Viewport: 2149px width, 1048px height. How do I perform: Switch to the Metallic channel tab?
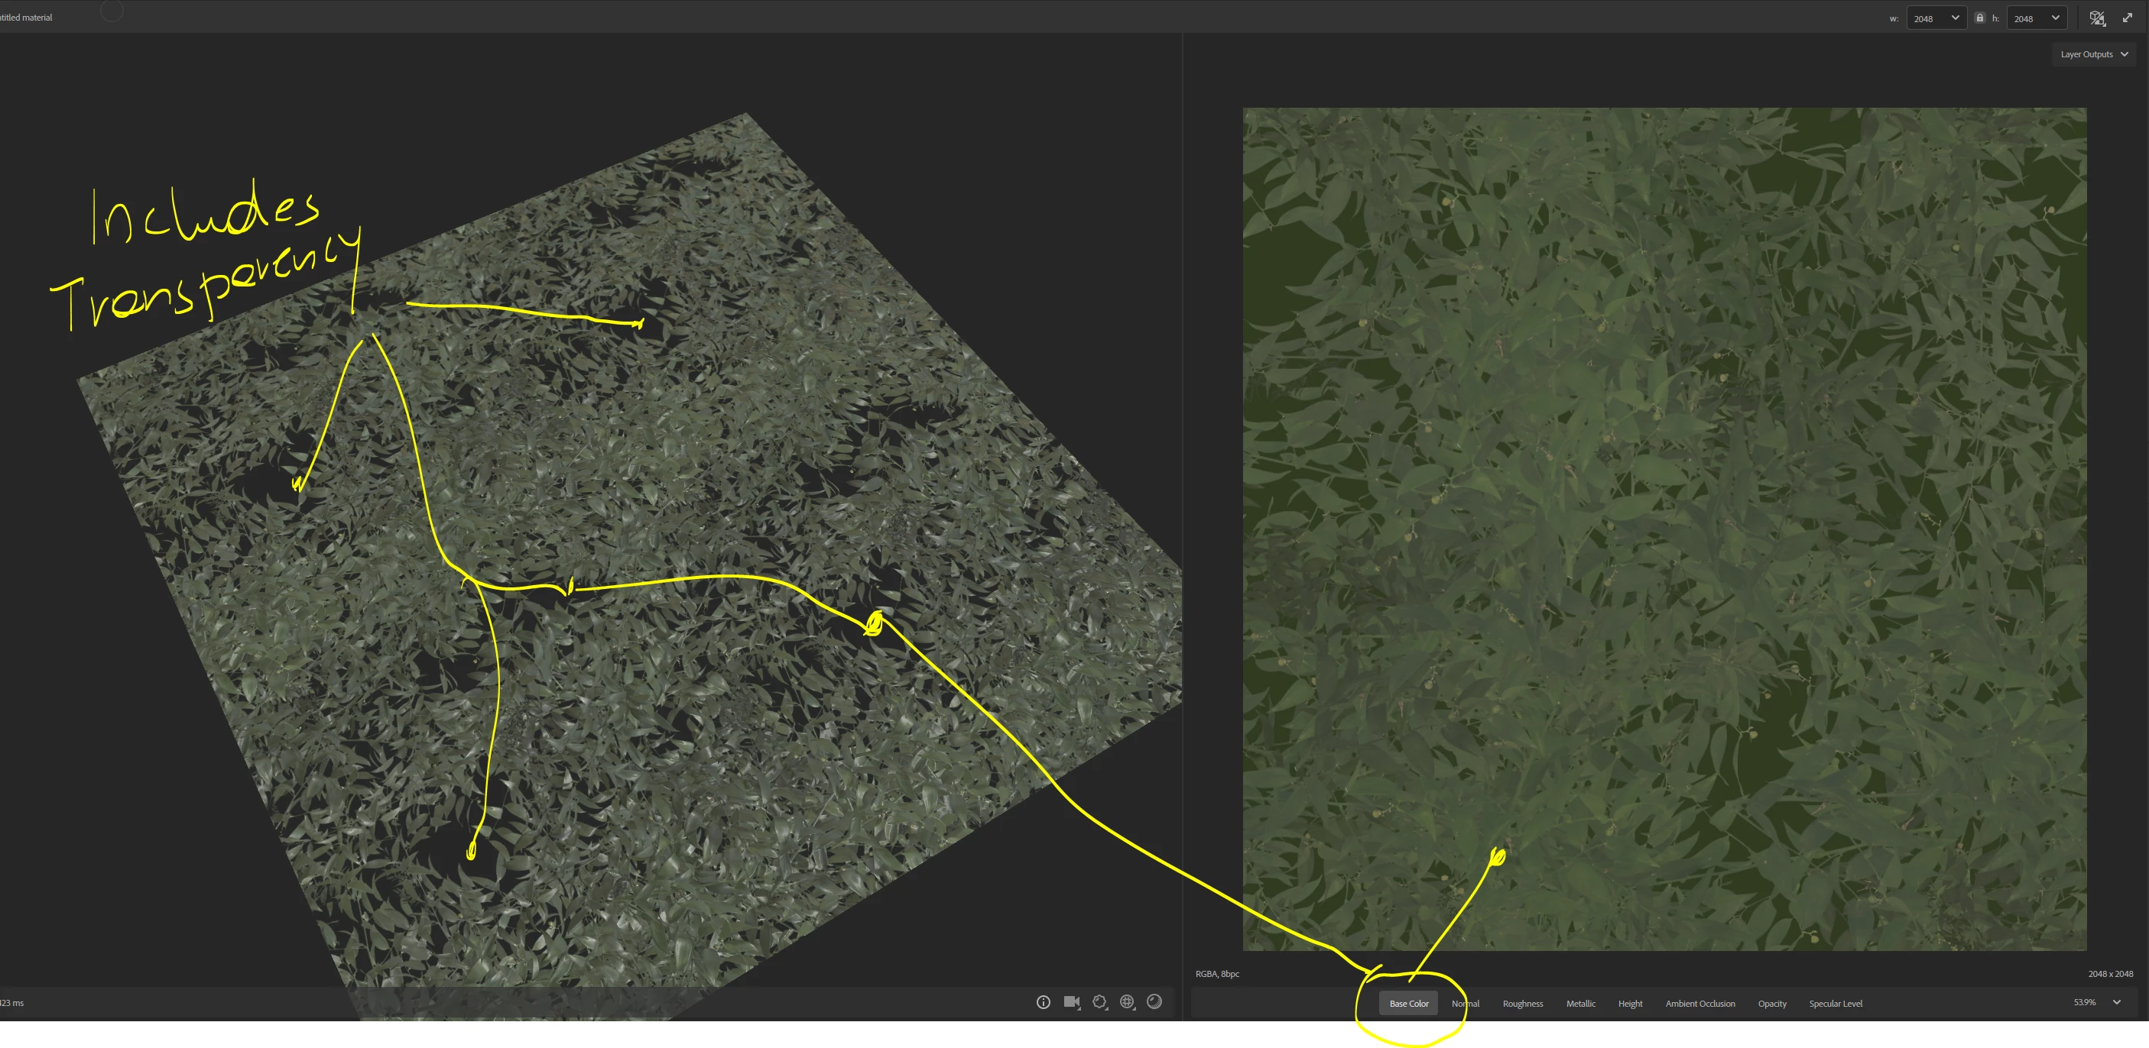point(1580,1004)
